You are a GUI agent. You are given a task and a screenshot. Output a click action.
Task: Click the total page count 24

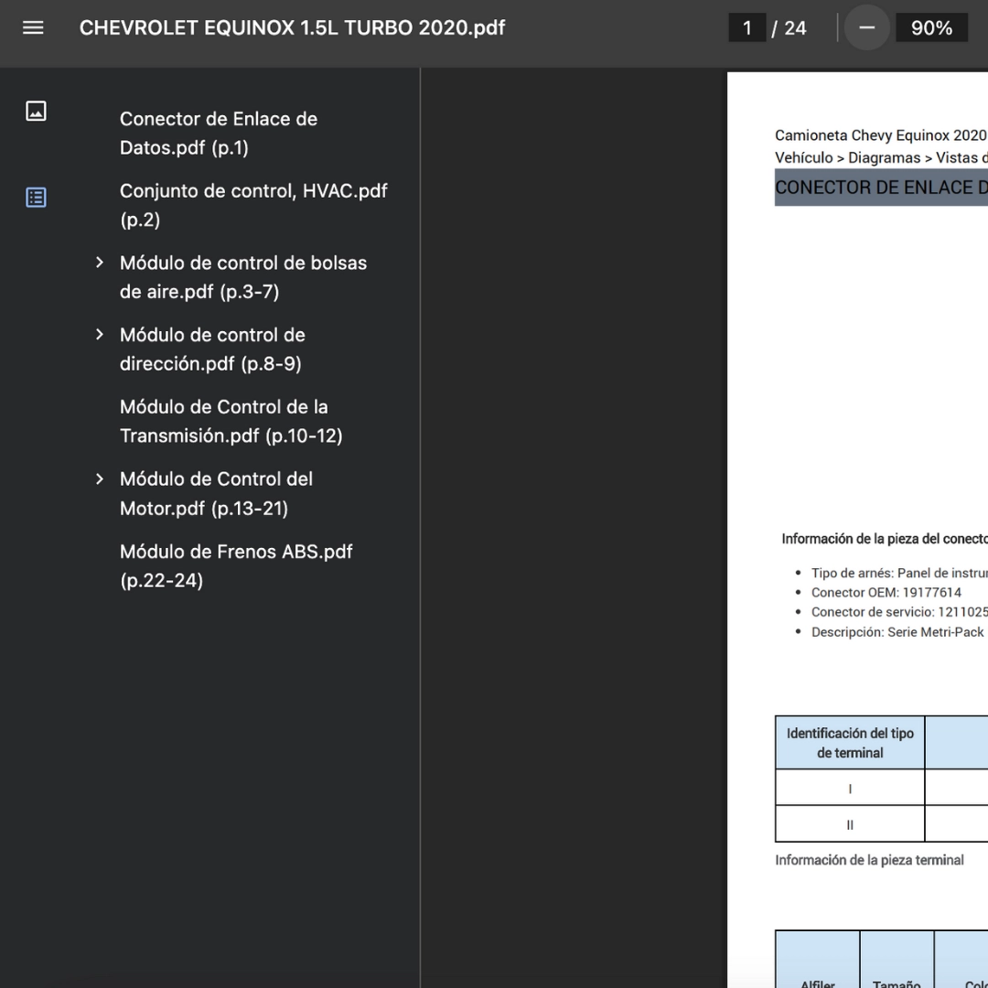pyautogui.click(x=795, y=27)
